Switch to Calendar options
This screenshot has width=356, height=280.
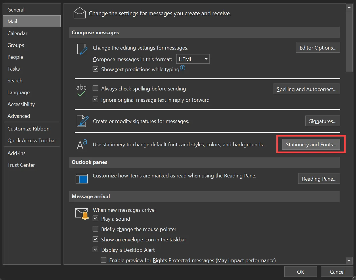tap(32, 33)
